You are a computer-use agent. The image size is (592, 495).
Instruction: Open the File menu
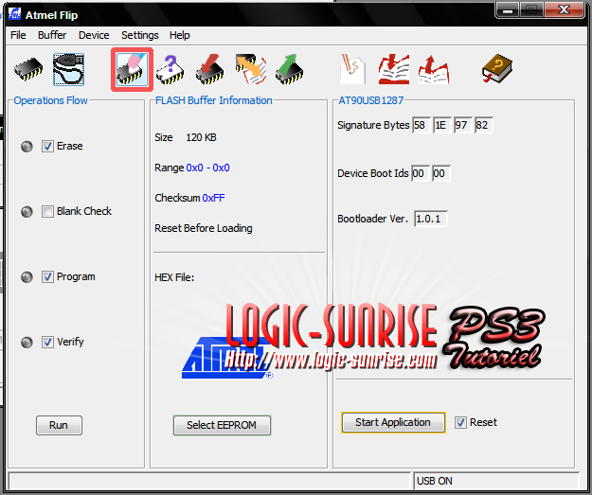18,35
